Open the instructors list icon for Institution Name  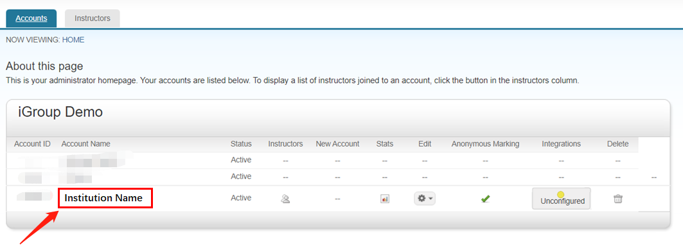(285, 199)
